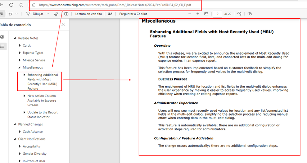
Task: Choose the add text box icon
Action: (x=66, y=14)
